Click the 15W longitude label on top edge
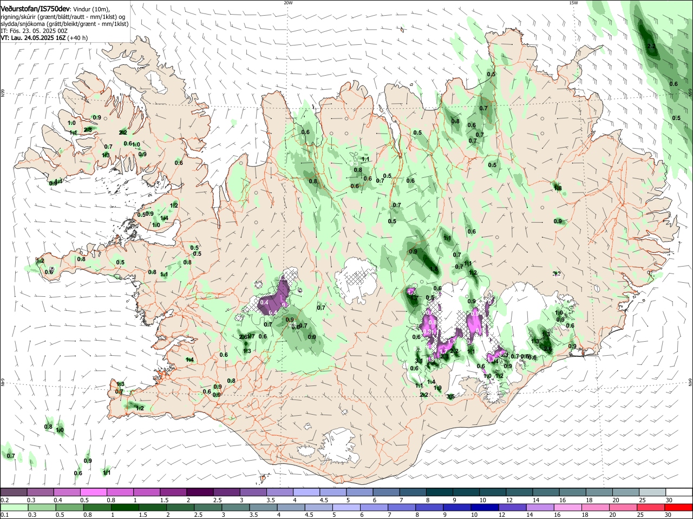 pyautogui.click(x=573, y=3)
